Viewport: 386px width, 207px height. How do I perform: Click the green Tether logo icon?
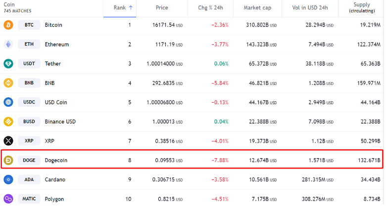pyautogui.click(x=8, y=64)
